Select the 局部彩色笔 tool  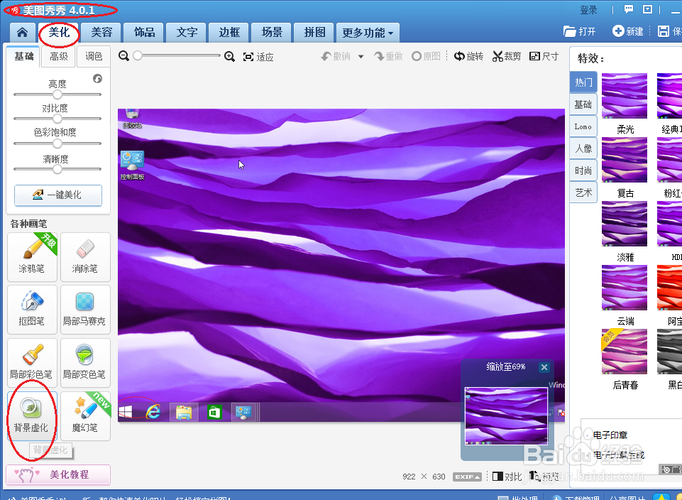click(x=32, y=362)
